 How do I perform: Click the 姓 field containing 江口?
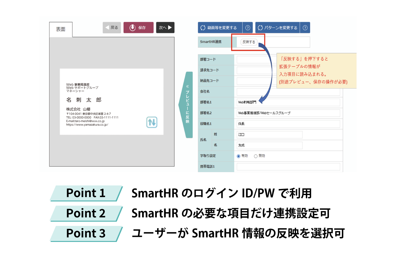pyautogui.click(x=270, y=135)
